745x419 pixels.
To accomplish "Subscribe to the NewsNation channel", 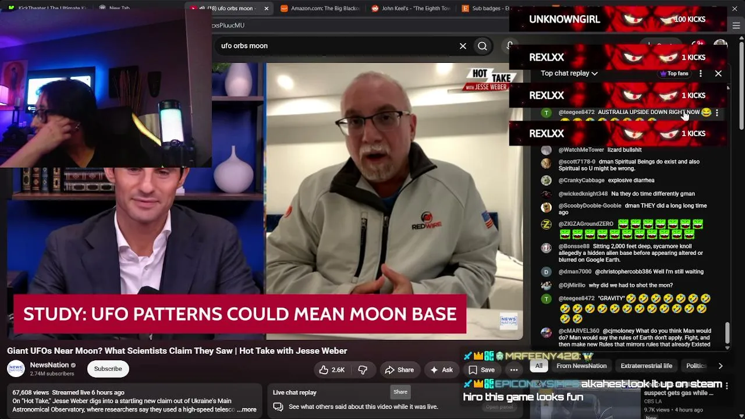I will [x=108, y=368].
